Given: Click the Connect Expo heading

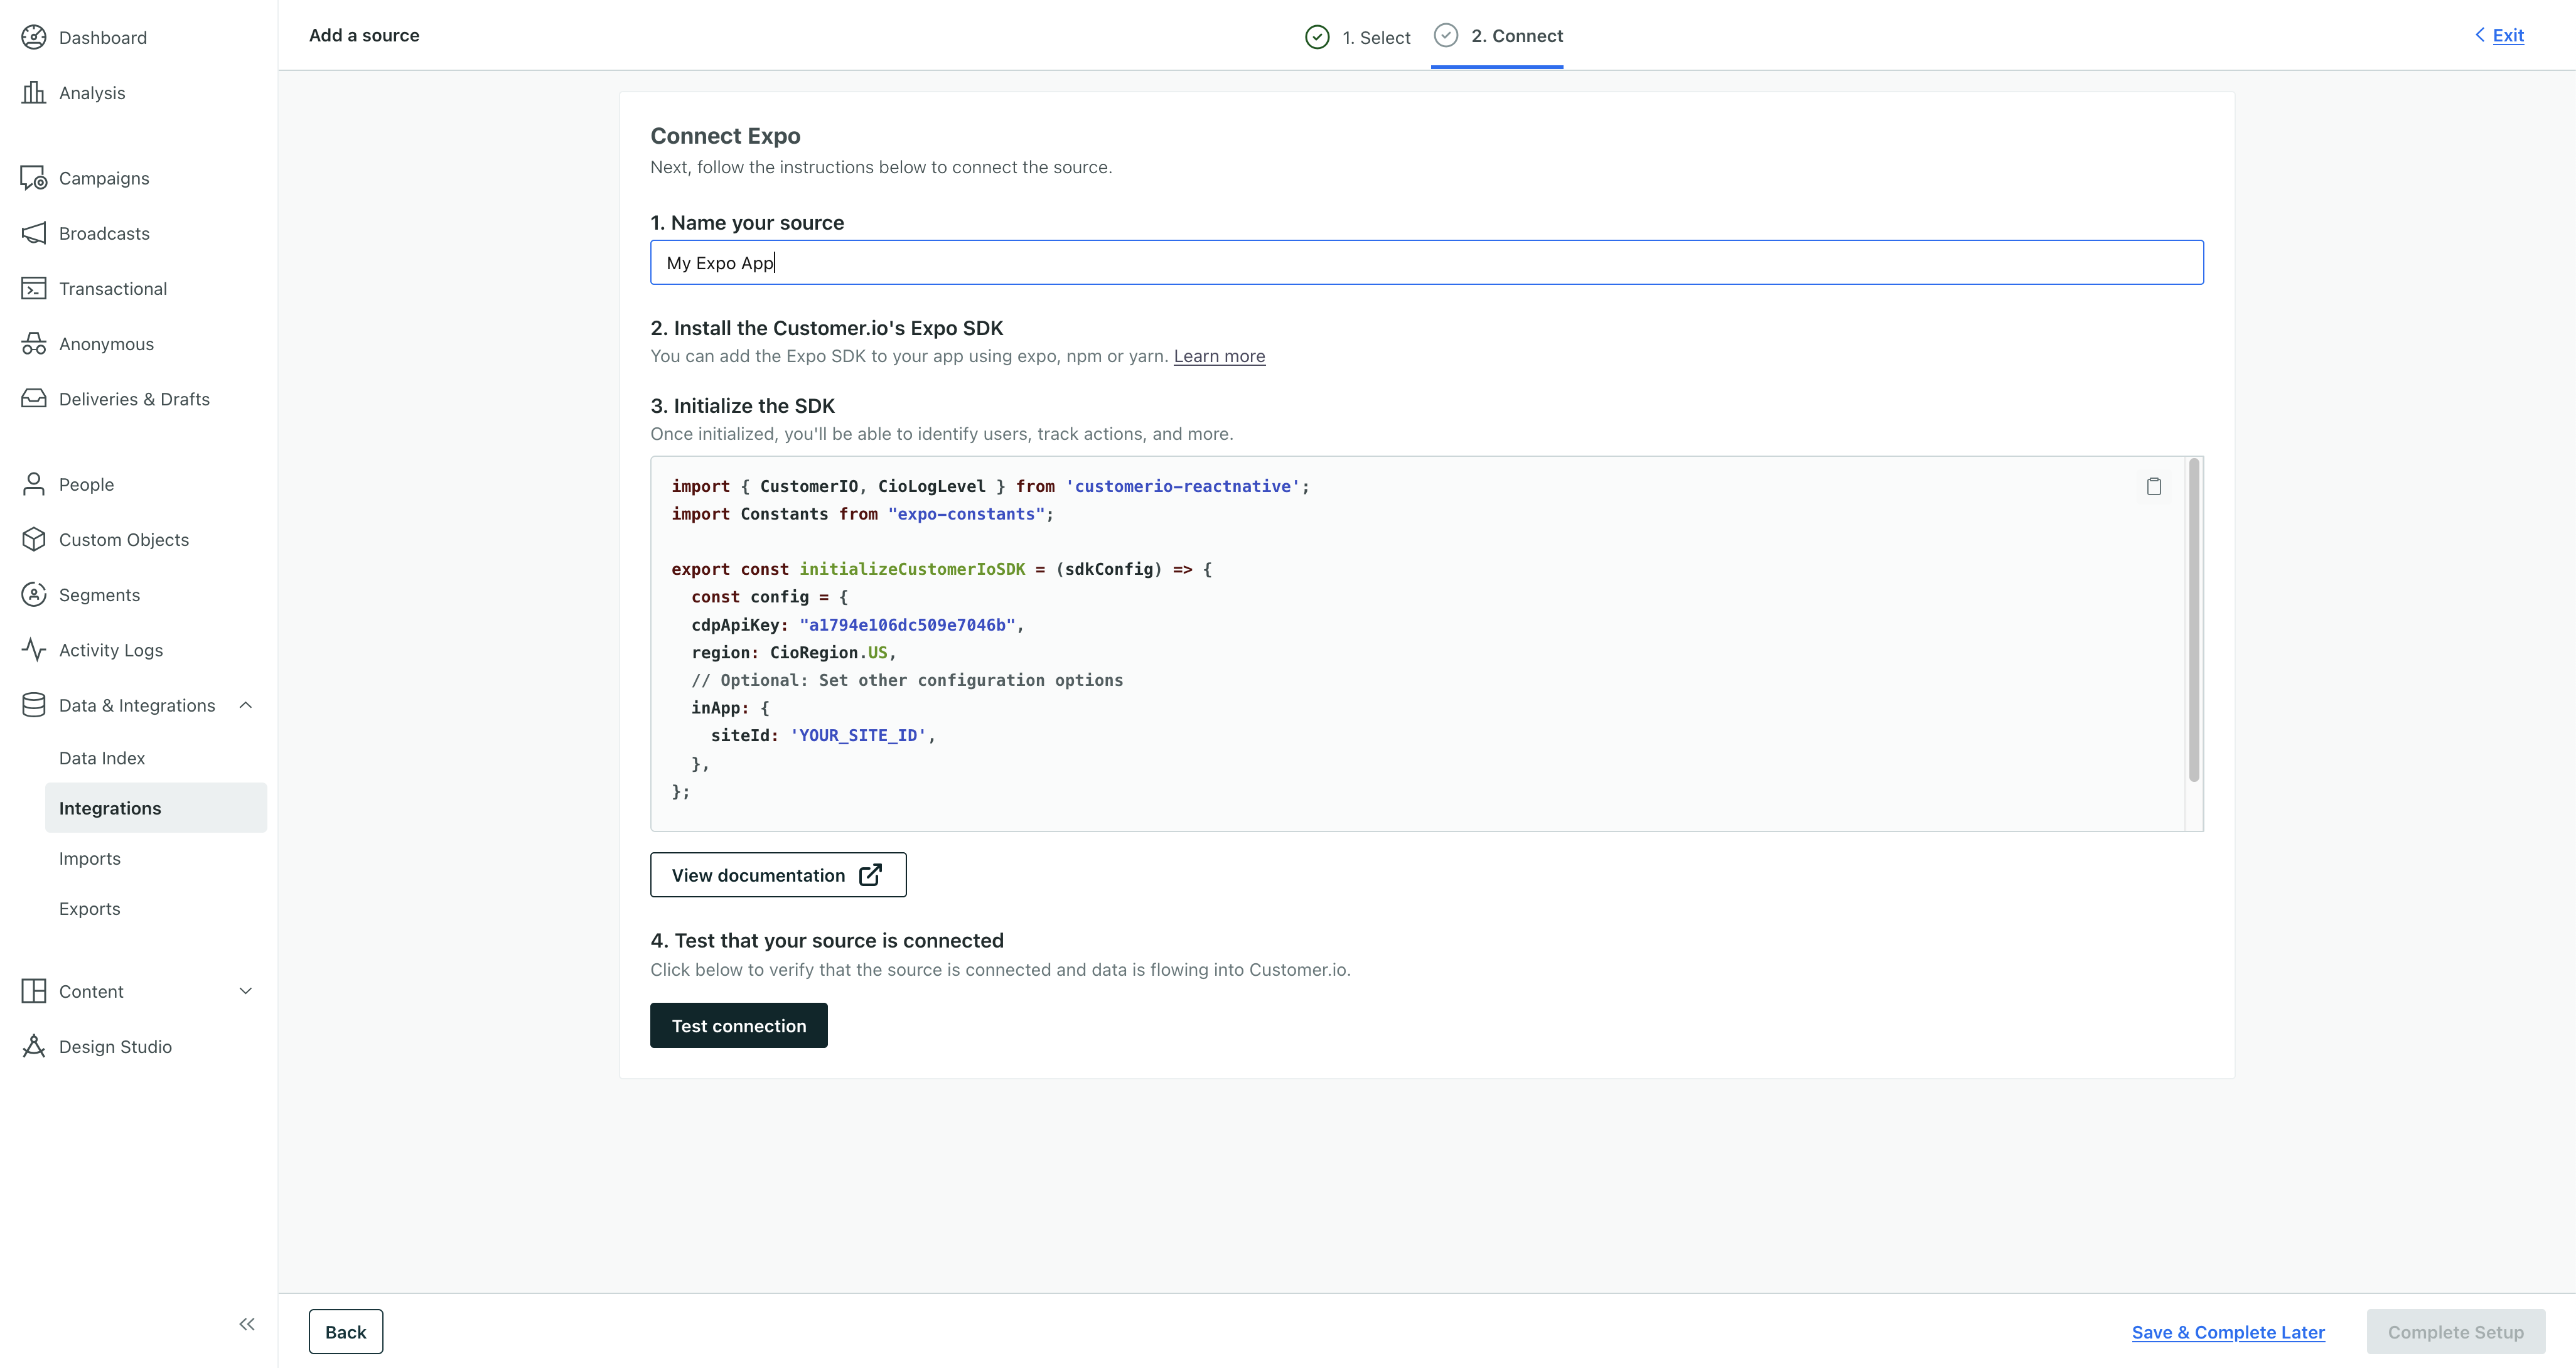Looking at the screenshot, I should pos(725,135).
